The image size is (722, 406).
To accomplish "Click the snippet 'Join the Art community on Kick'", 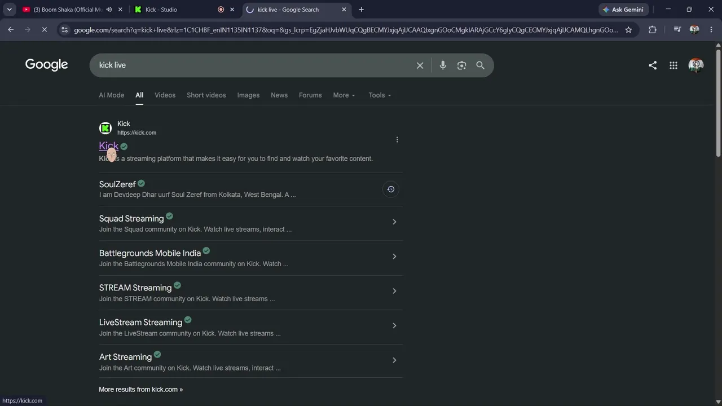I will (145, 368).
